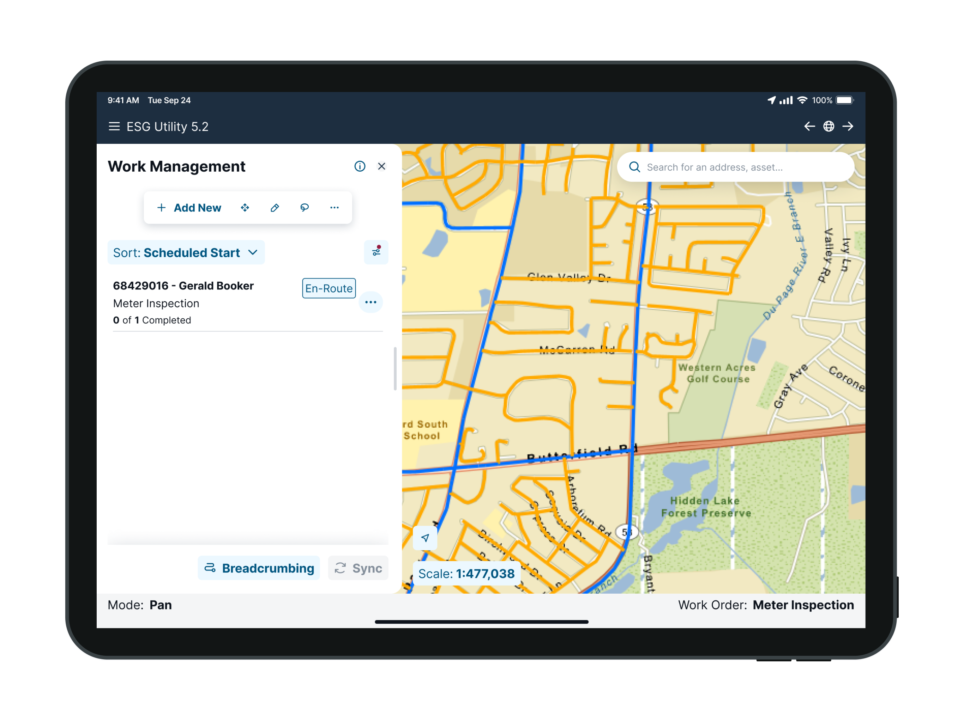964x722 pixels.
Task: Click the panel vertical scrollbar
Action: click(x=395, y=369)
